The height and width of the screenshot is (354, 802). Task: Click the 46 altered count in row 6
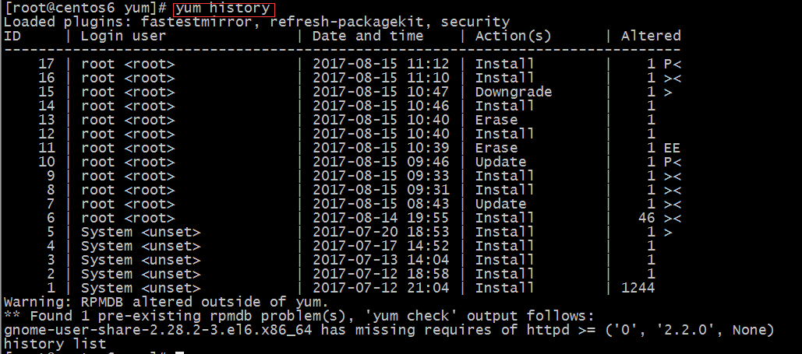point(647,218)
